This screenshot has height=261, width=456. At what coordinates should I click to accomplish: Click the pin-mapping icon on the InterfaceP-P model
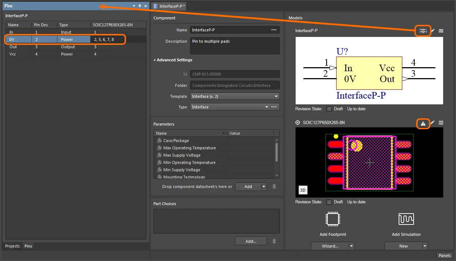(423, 31)
